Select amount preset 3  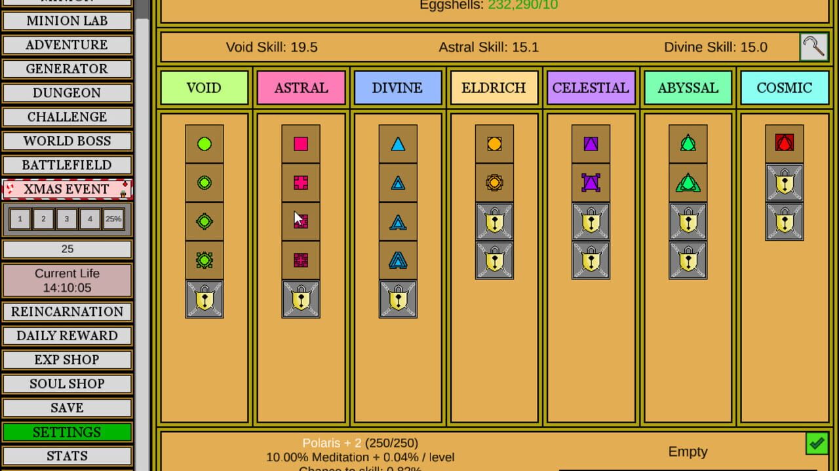[x=67, y=219]
